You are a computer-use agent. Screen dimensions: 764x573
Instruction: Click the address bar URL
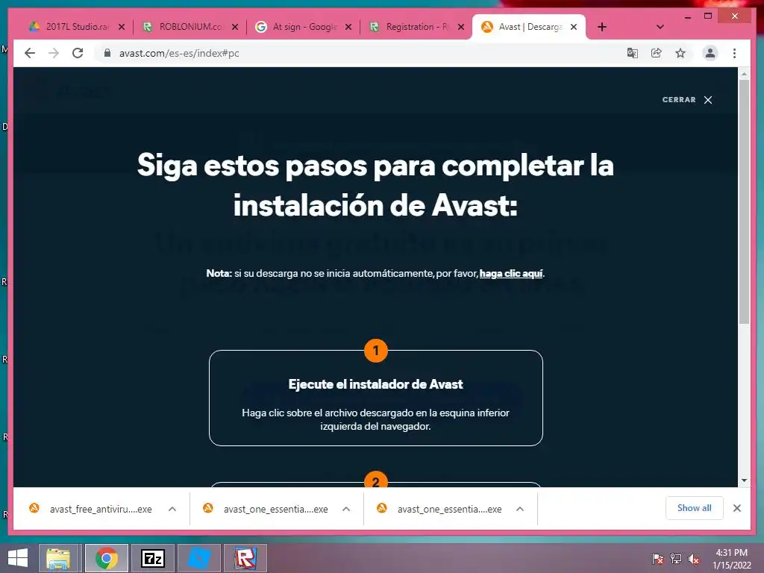click(179, 53)
